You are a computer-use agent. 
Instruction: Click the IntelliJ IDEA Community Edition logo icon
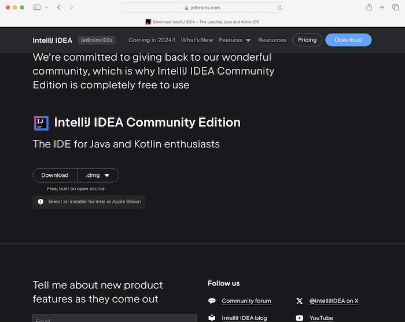[41, 123]
